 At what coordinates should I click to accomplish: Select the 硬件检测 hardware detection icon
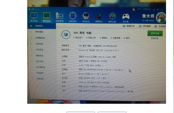point(47,17)
